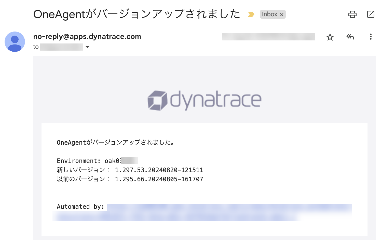Click the OneAgentがバージョンアップされました。 body line
The width and height of the screenshot is (381, 240).
(x=116, y=142)
